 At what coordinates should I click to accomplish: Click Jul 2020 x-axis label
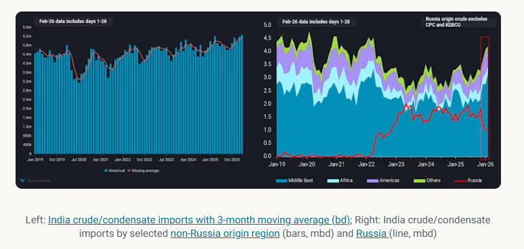coord(79,160)
